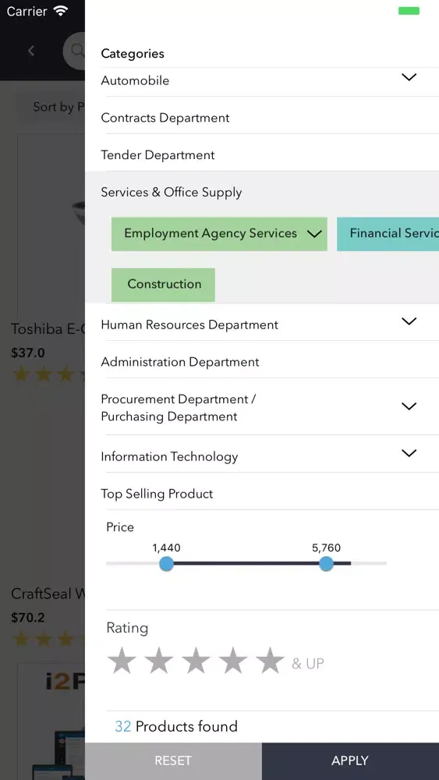
Task: Select the first rating star
Action: pyautogui.click(x=122, y=661)
